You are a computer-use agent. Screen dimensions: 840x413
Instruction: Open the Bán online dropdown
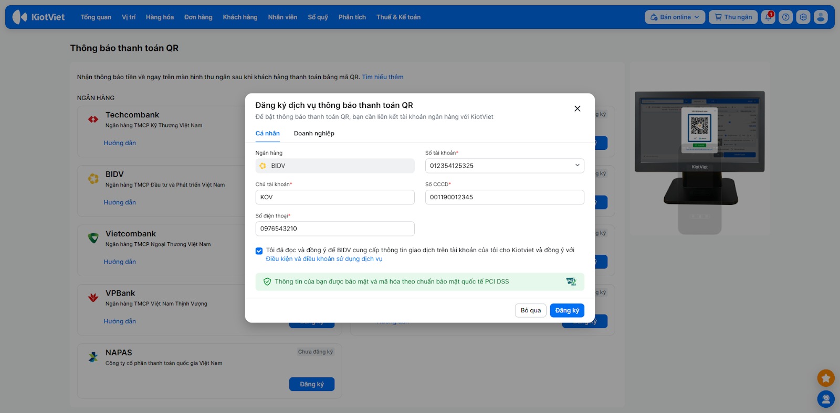pyautogui.click(x=675, y=17)
